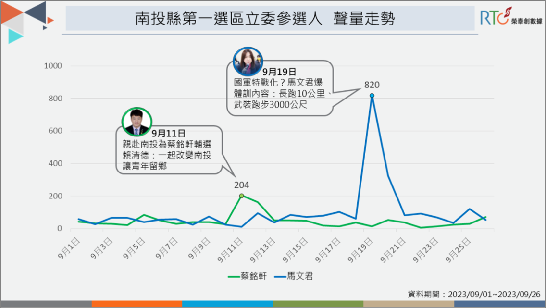Click the 820 peak data point marker
Screen dimensions: 546x308
372,96
